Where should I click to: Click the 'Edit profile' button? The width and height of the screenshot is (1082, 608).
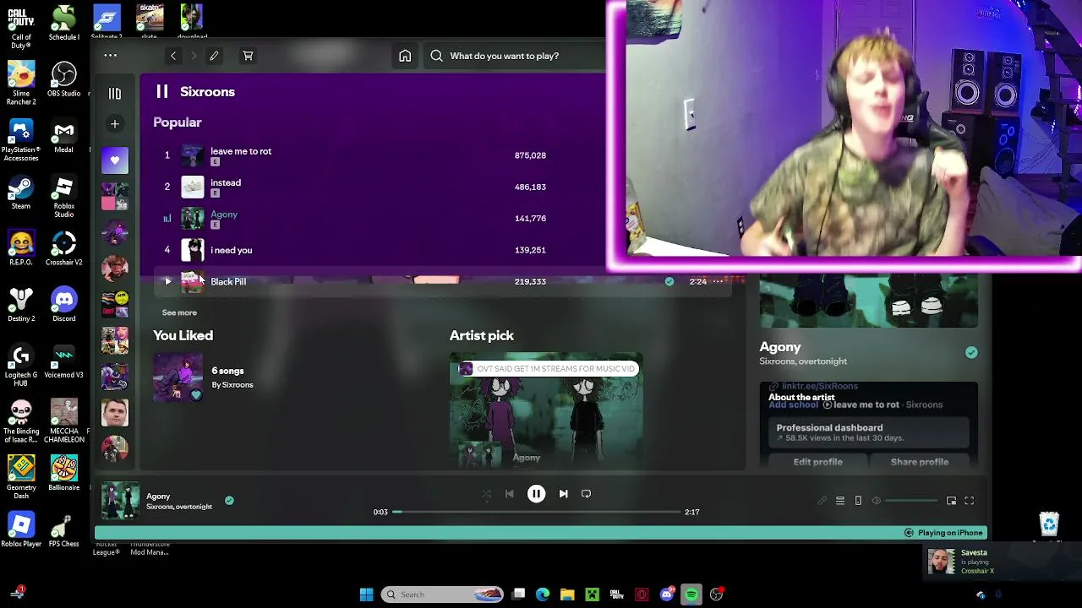817,462
